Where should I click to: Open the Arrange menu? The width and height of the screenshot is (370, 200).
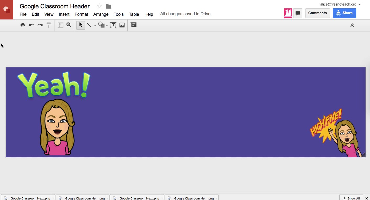coord(101,14)
